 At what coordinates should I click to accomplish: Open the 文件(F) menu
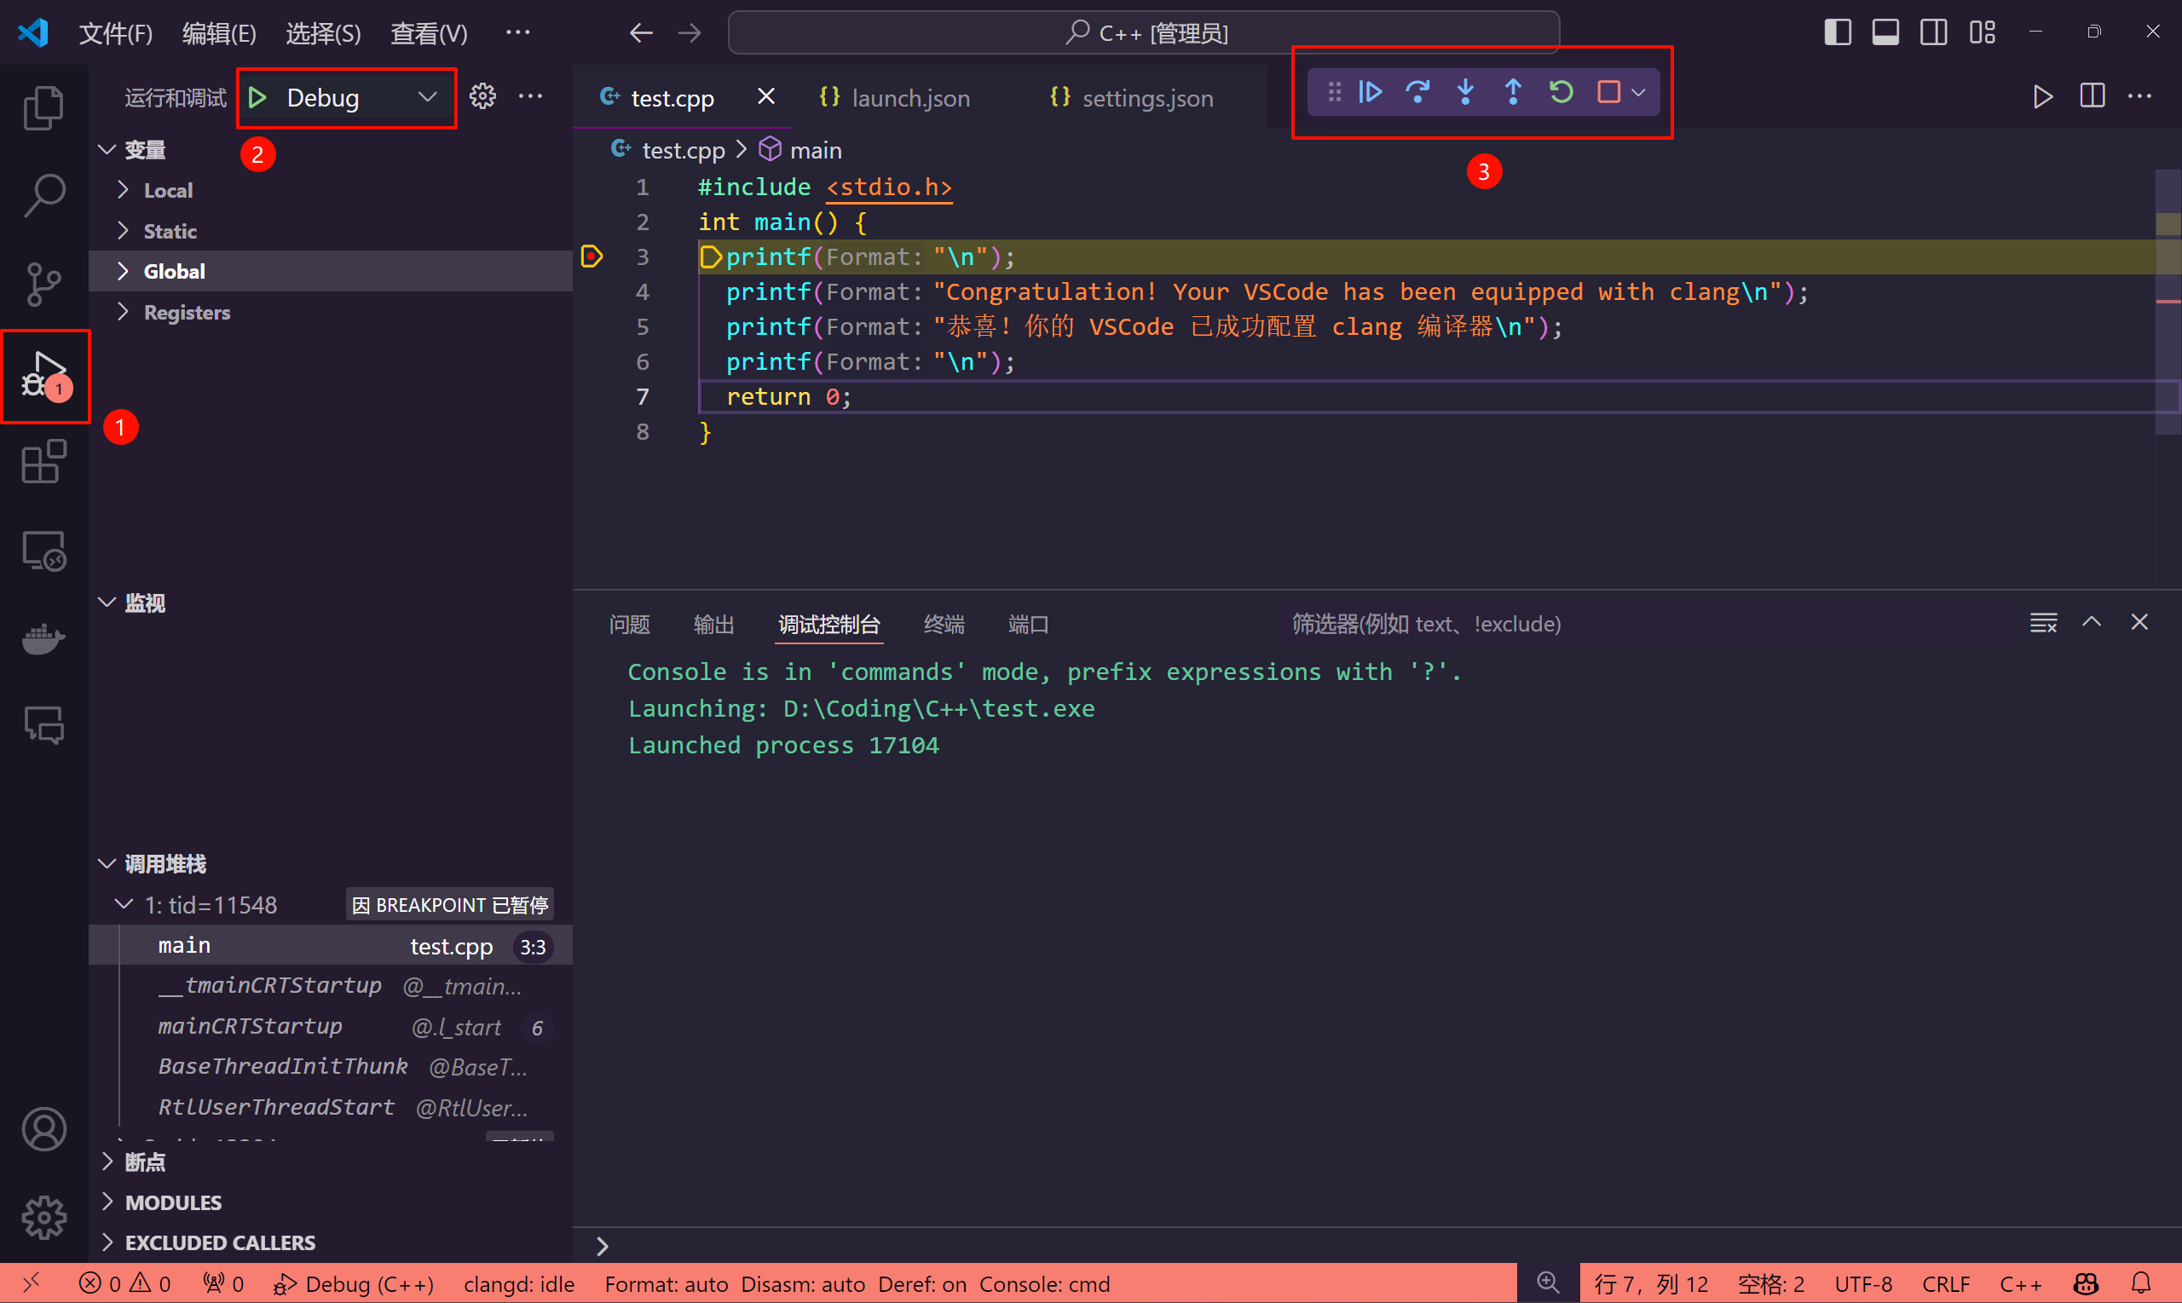pyautogui.click(x=116, y=32)
